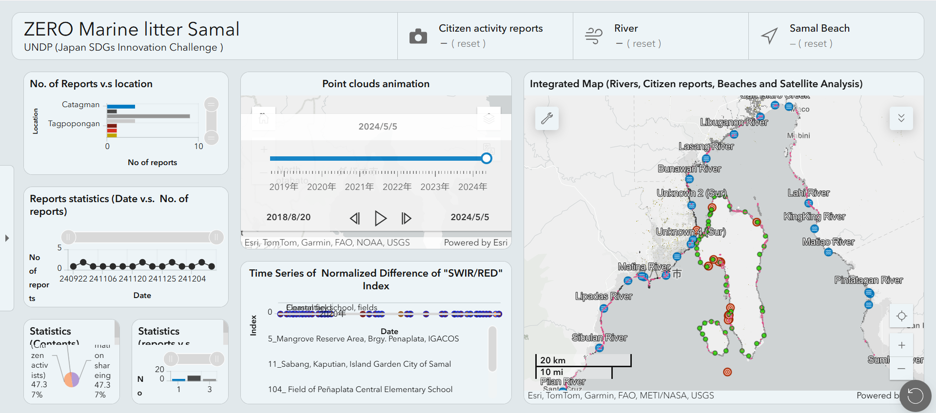Reset the Citizen activity reports filter

[468, 44]
